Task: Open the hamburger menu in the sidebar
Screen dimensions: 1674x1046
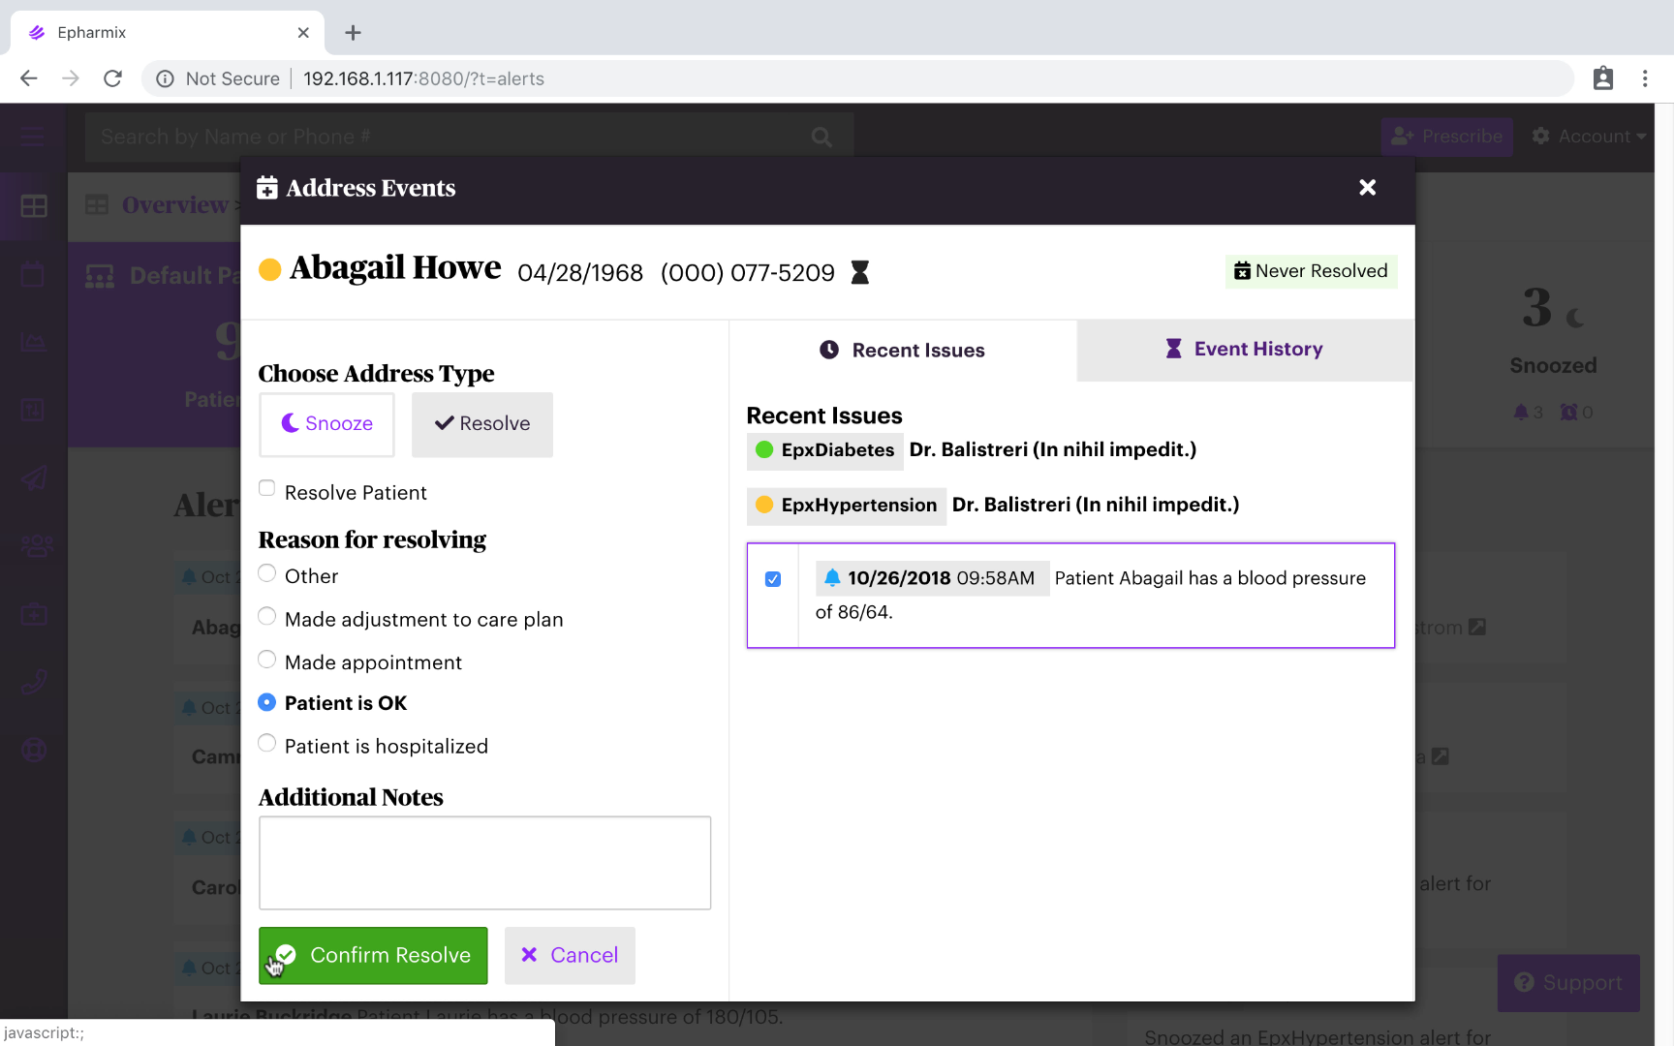Action: 33,137
